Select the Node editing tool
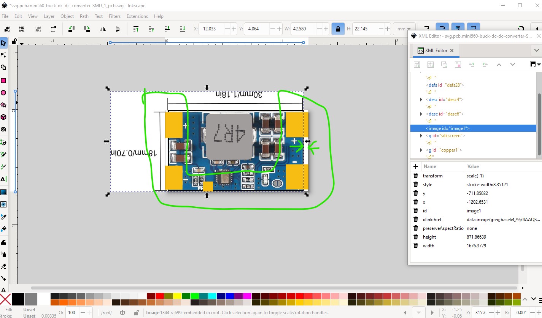Image resolution: width=542 pixels, height=318 pixels. point(3,55)
